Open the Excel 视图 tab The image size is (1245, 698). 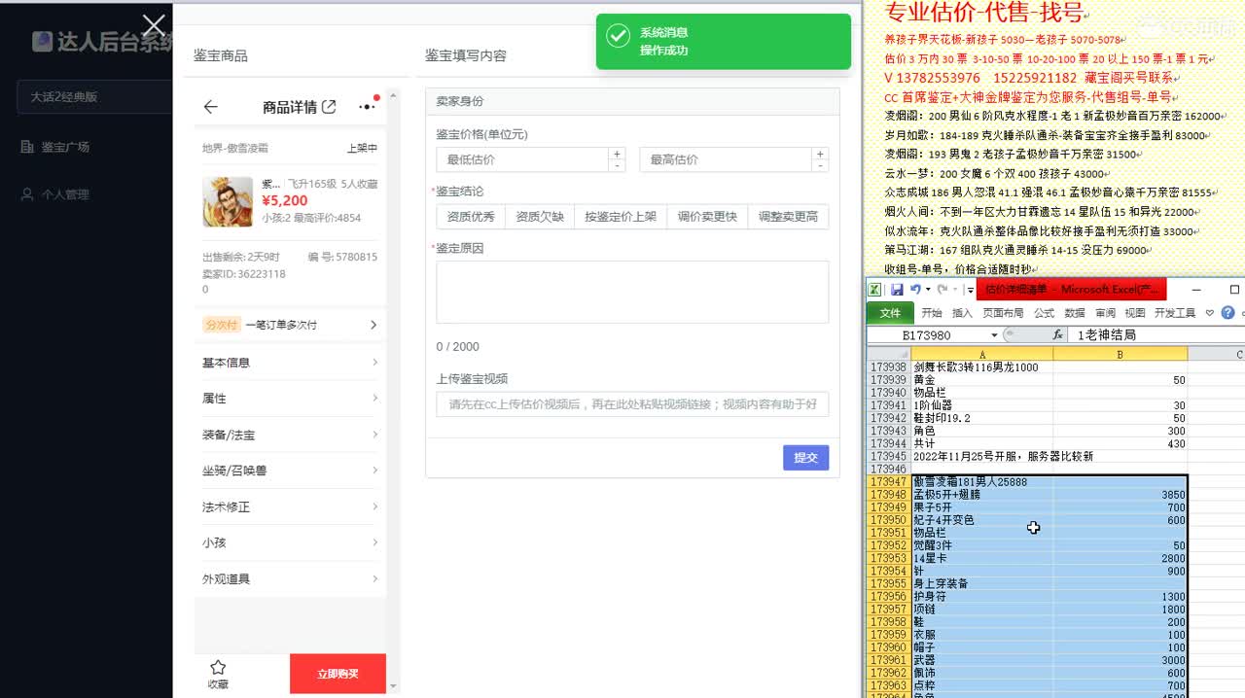(x=1135, y=313)
